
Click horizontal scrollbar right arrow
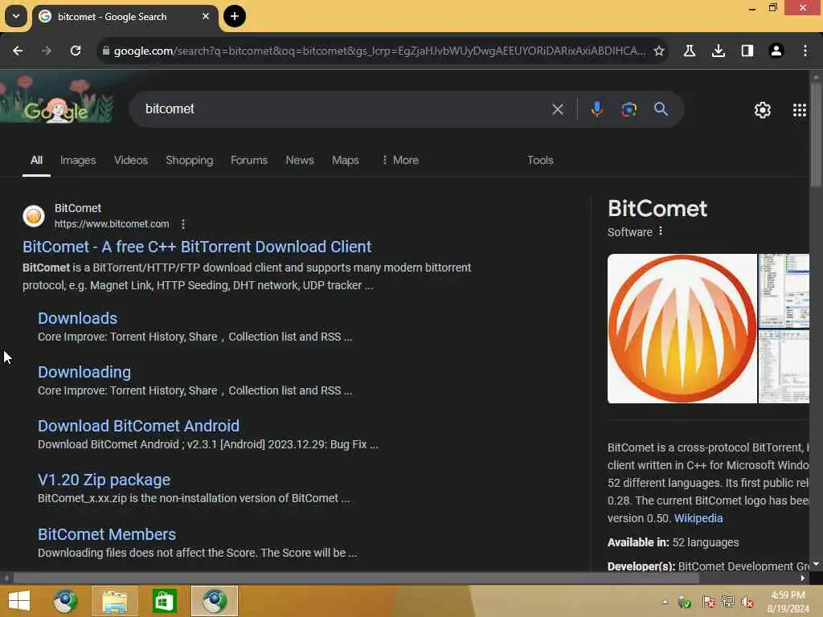(x=803, y=578)
